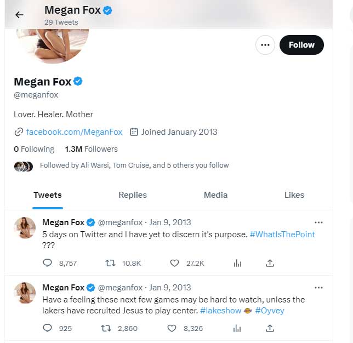Open more menu on first tweet
Image resolution: width=353 pixels, height=343 pixels.
tap(318, 222)
